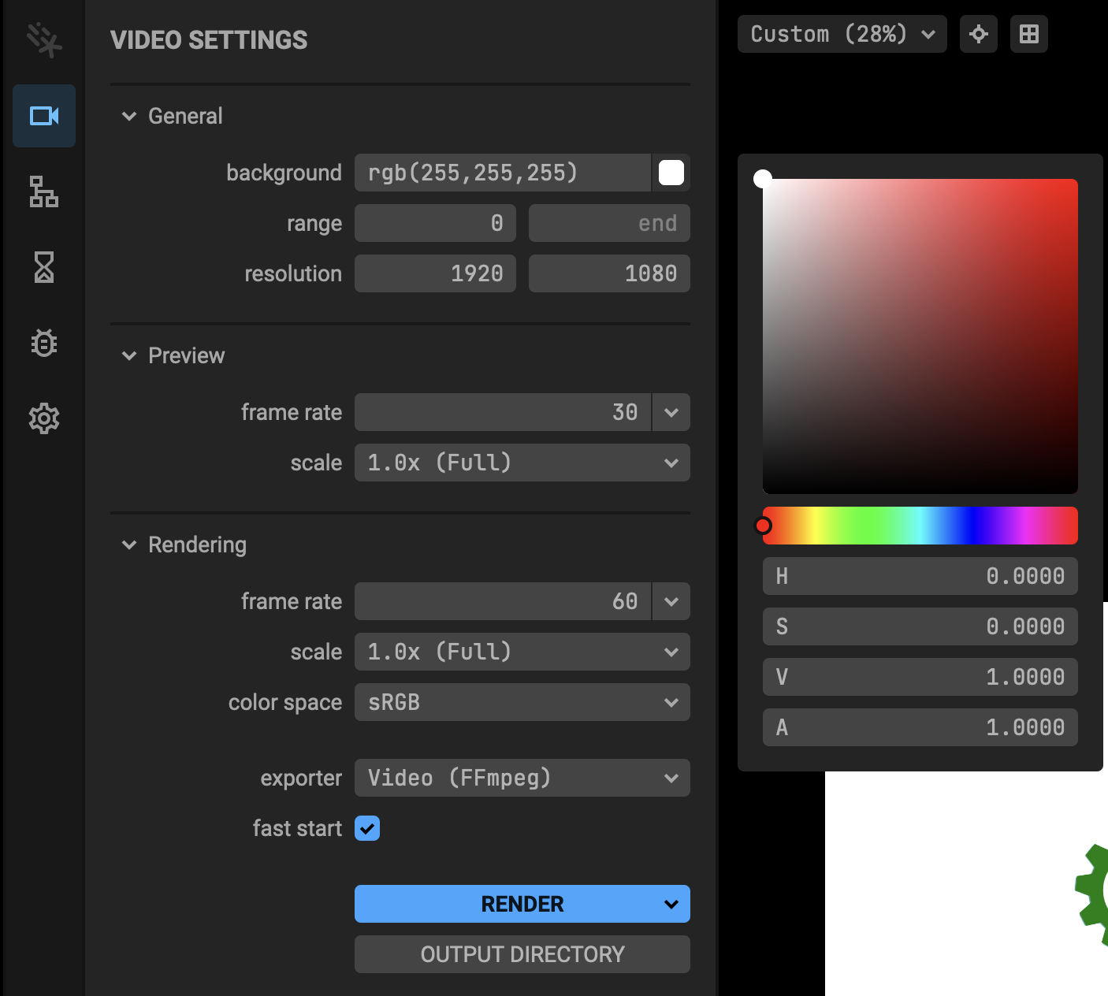This screenshot has height=996, width=1108.
Task: Click the OUTPUT DIRECTORY button
Action: (522, 954)
